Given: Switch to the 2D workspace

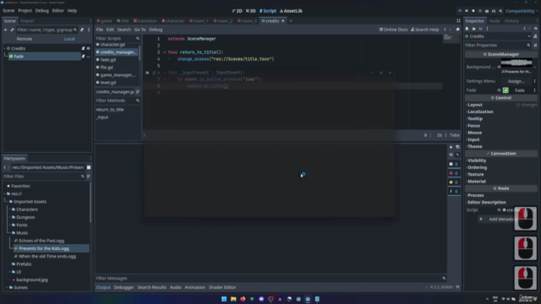Looking at the screenshot, I should click(x=238, y=11).
